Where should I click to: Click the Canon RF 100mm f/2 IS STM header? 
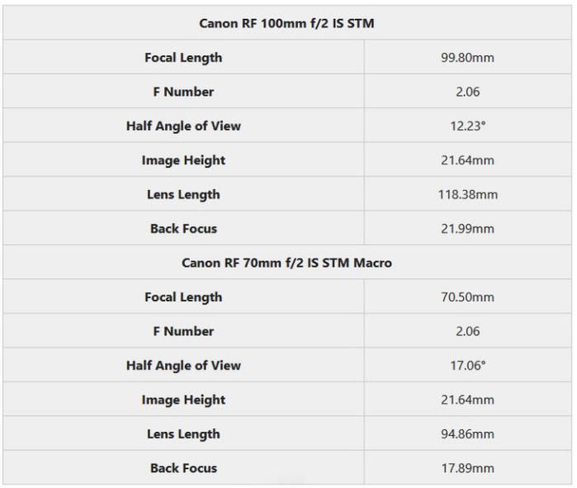(286, 23)
